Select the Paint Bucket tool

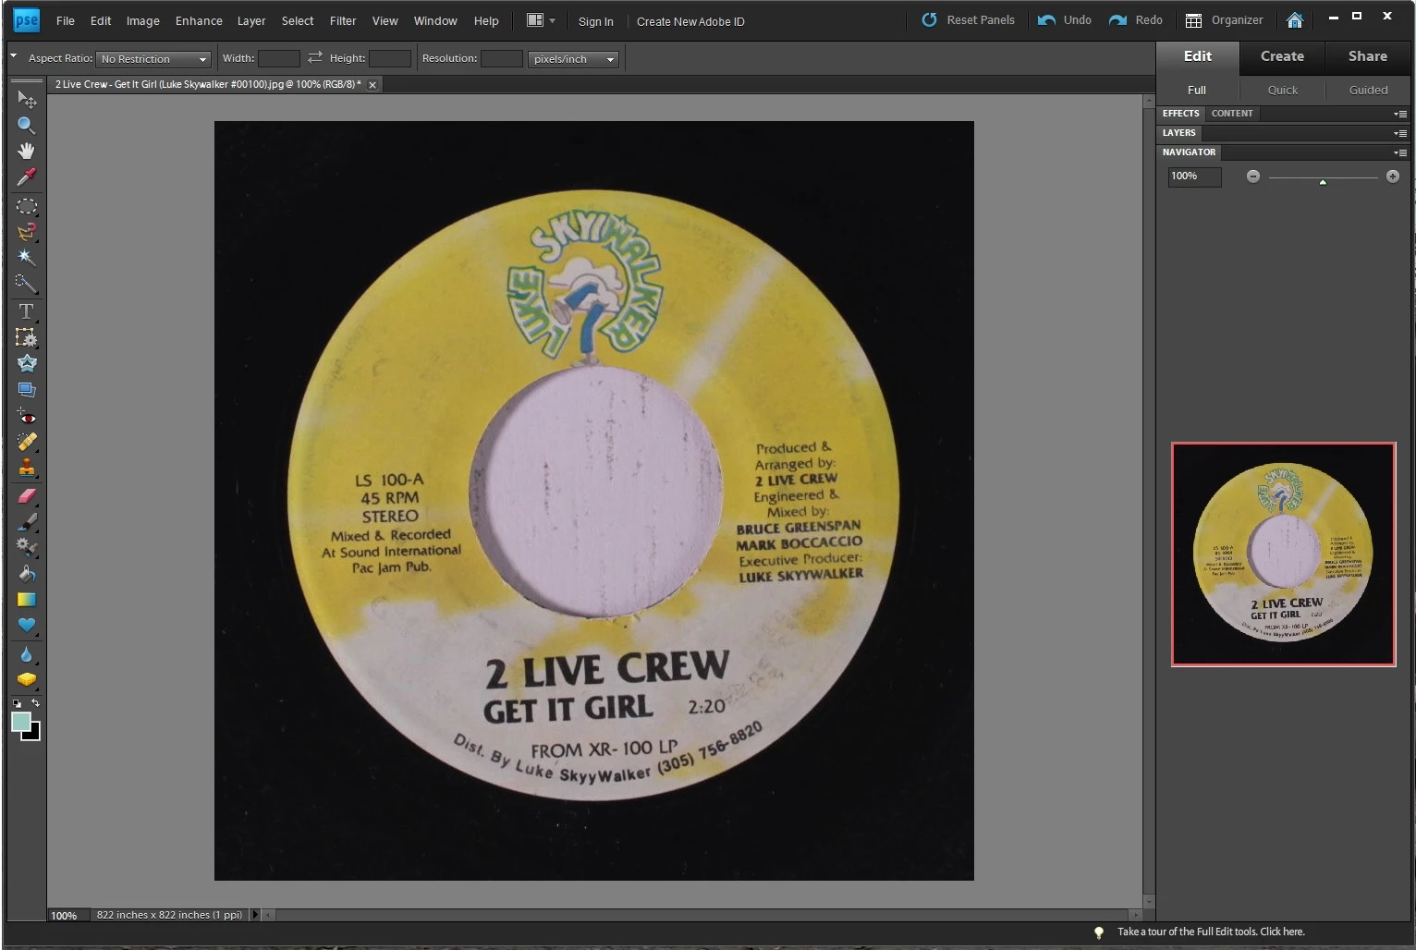pos(26,574)
